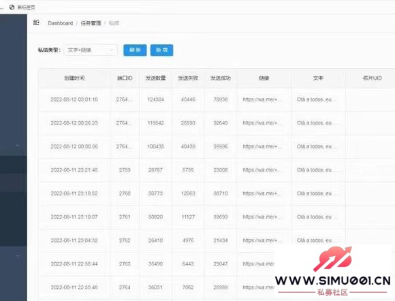Screen dimensions: 395x301
Task: Sort by the 创建时间 column header
Action: click(74, 78)
